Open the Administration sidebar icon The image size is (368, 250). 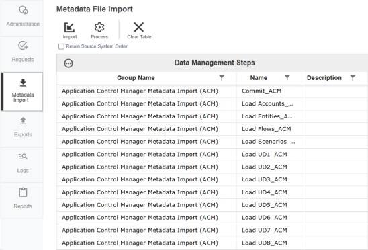23,10
